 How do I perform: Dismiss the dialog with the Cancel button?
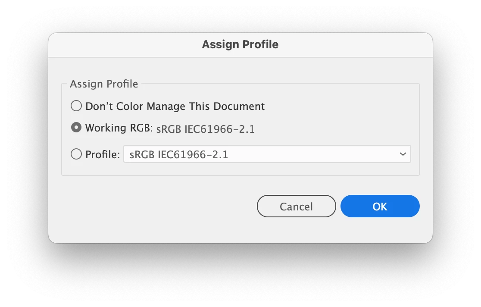[297, 206]
